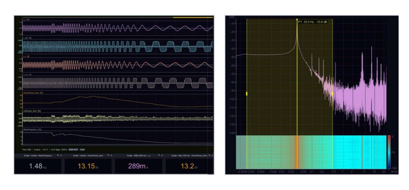Select the ActivePower_Anon [W] channel label
409x190 pixels.
pos(33,92)
